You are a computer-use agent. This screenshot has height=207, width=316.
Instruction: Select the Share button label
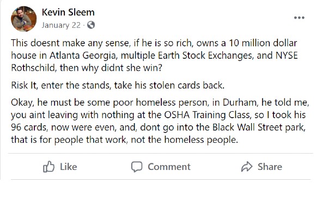click(270, 167)
